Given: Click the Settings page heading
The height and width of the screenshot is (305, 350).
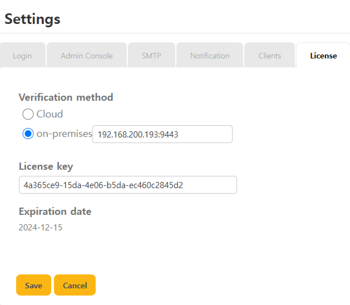Looking at the screenshot, I should pyautogui.click(x=32, y=19).
